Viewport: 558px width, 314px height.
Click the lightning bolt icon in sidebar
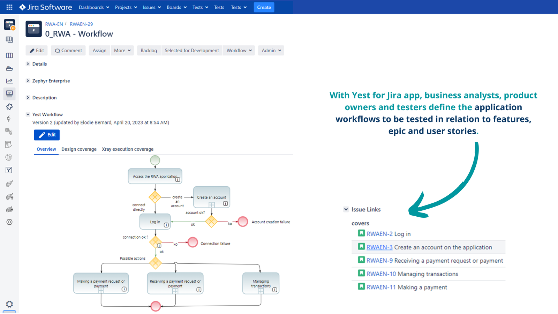coord(9,119)
